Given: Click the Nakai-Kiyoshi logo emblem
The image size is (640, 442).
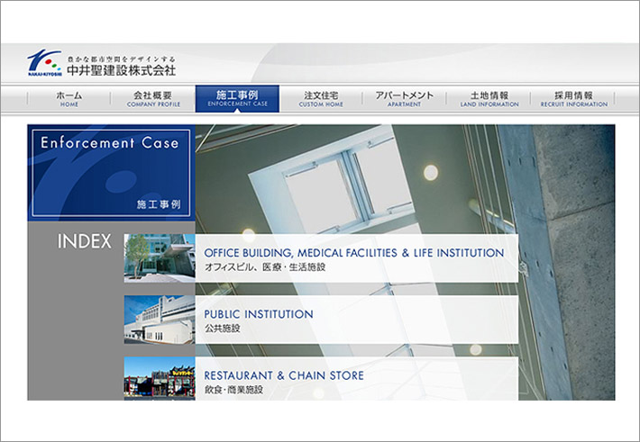Looking at the screenshot, I should (42, 65).
